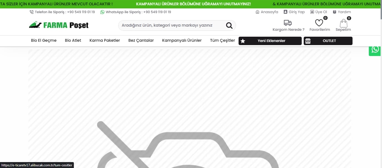Screen dimensions: 382x168
Task: Go to Anasayfa link
Action: point(269,12)
